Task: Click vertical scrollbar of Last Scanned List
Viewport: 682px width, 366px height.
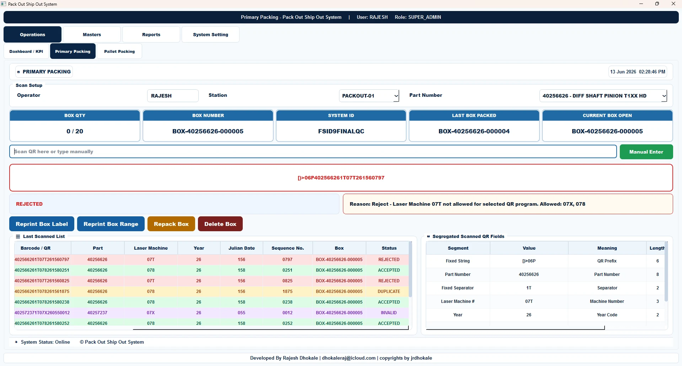Action: click(410, 270)
